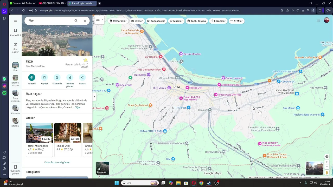333x187 pixels.
Task: Select Istanbul Airport recent item
Action: (x=15, y=81)
